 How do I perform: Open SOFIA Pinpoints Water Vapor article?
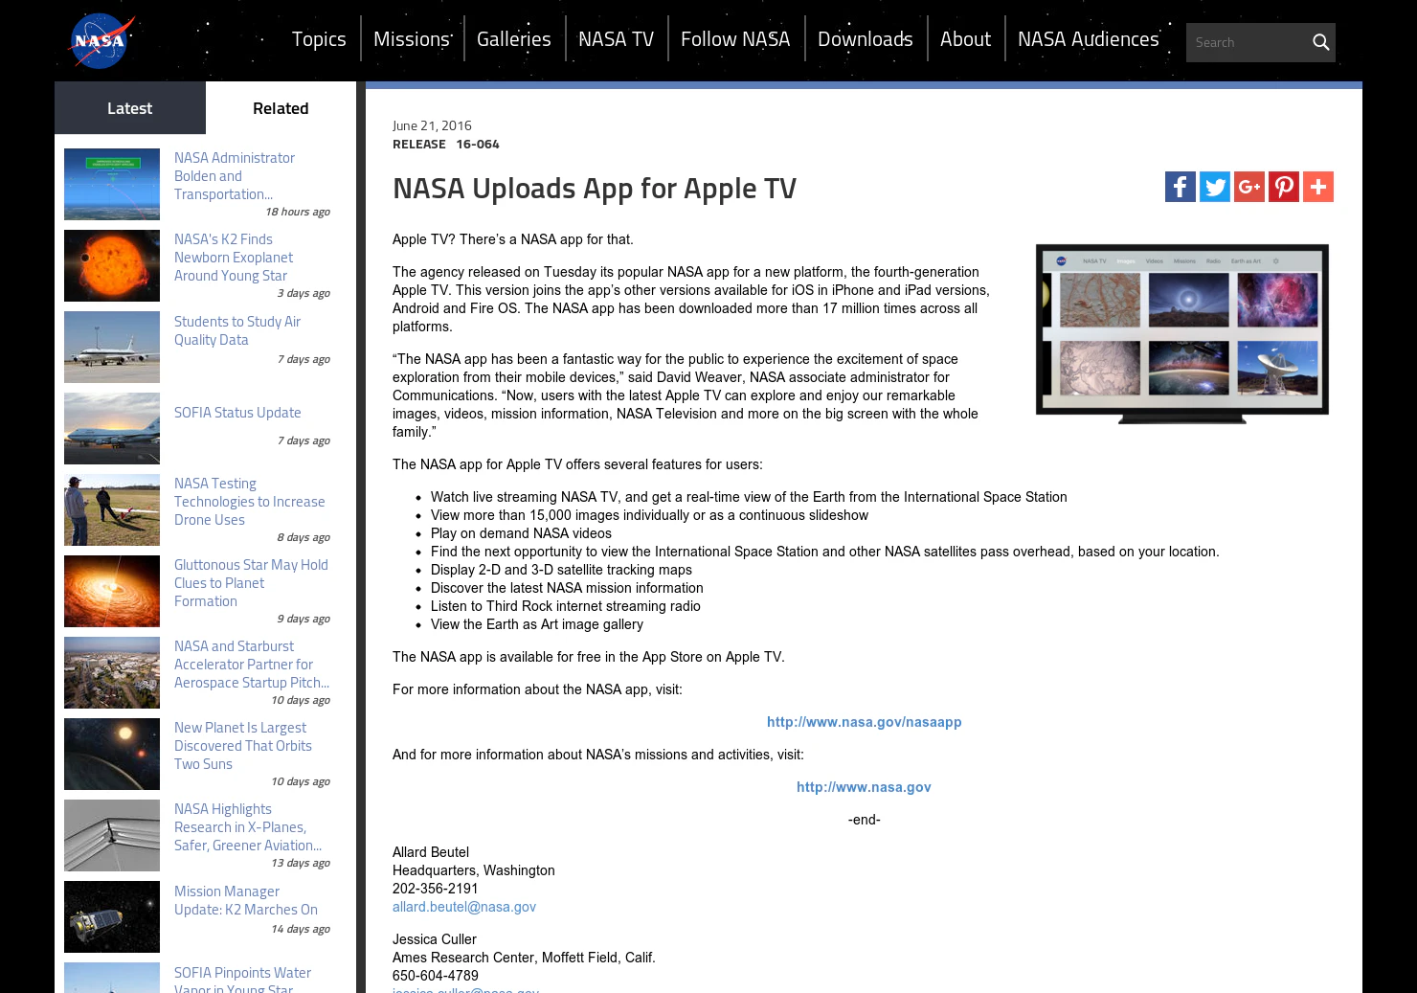click(x=243, y=980)
